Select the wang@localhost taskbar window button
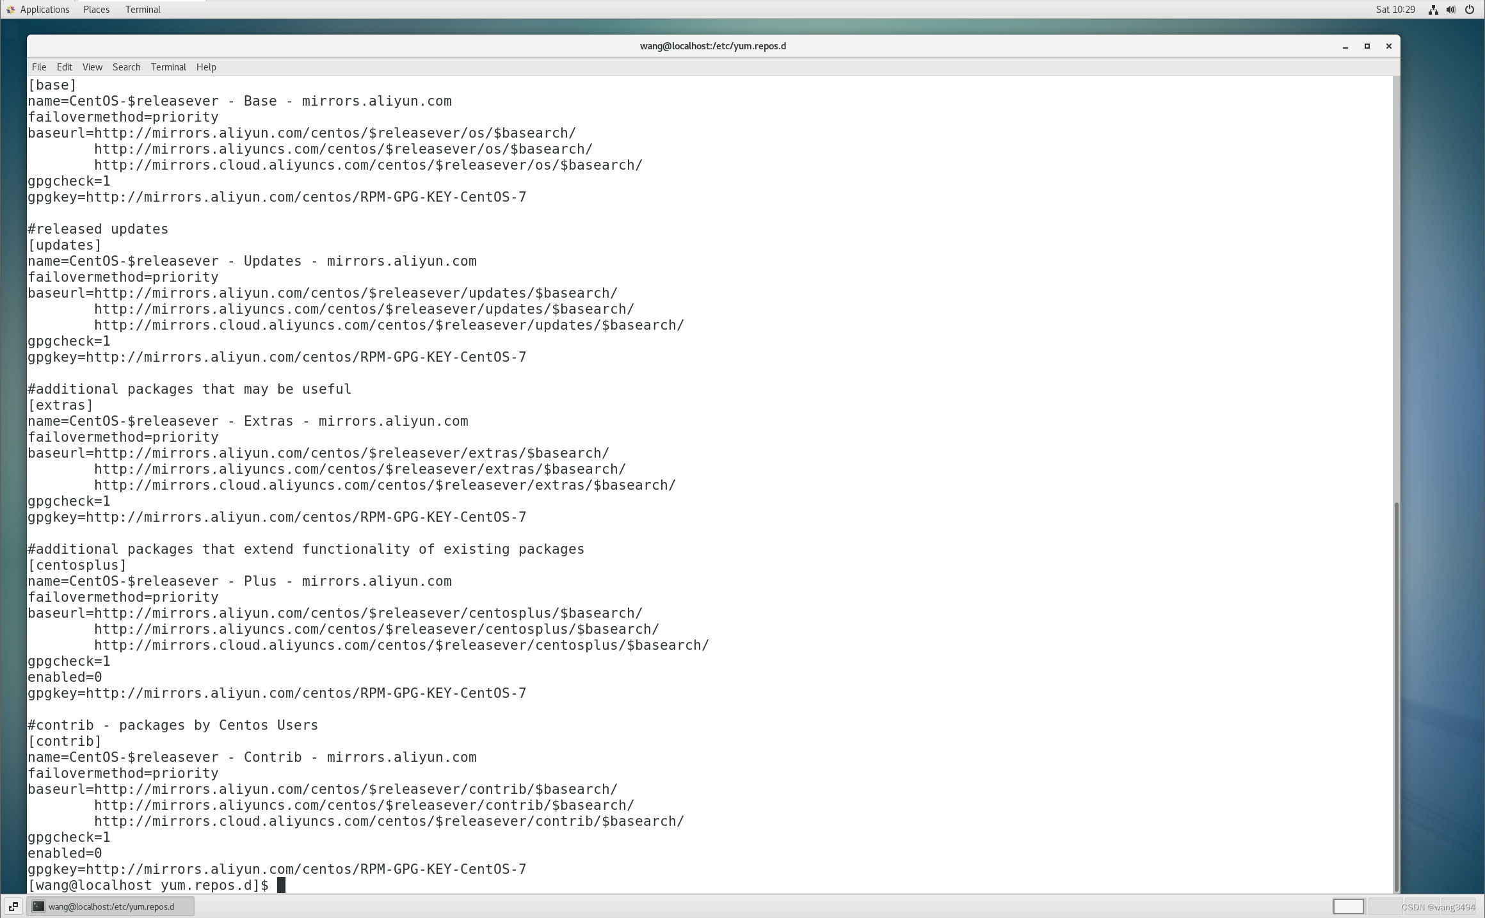 pyautogui.click(x=111, y=906)
